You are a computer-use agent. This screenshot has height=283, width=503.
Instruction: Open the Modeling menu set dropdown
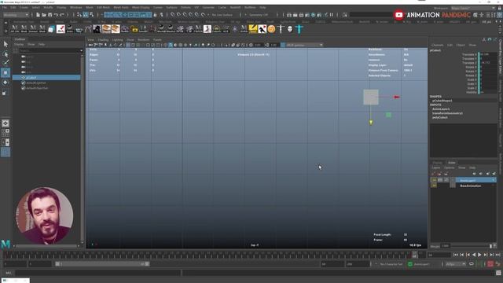pos(16,15)
